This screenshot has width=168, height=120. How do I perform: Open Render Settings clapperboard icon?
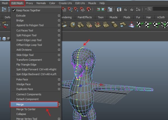[x=138, y=10]
